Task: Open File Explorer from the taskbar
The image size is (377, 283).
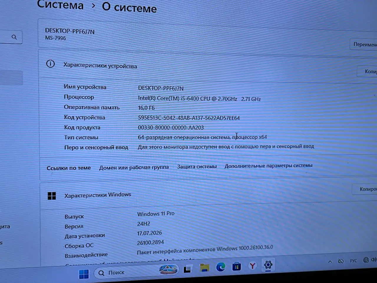Action: [x=204, y=268]
